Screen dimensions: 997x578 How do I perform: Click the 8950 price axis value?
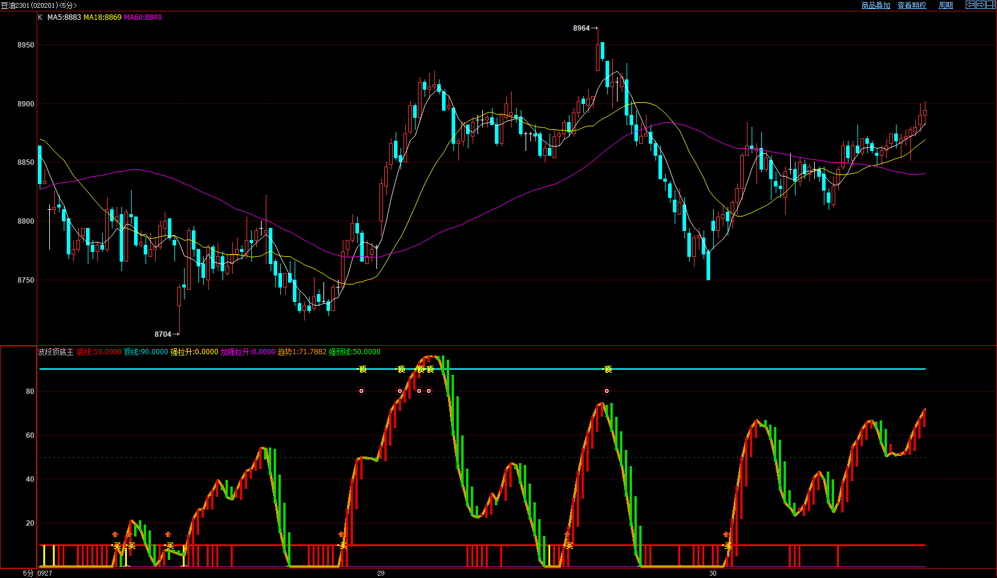tap(26, 45)
